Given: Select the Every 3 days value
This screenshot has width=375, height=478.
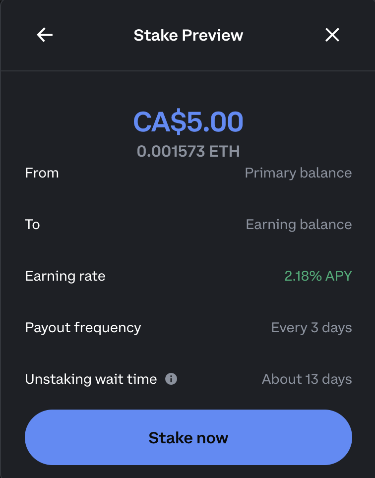Looking at the screenshot, I should tap(311, 328).
